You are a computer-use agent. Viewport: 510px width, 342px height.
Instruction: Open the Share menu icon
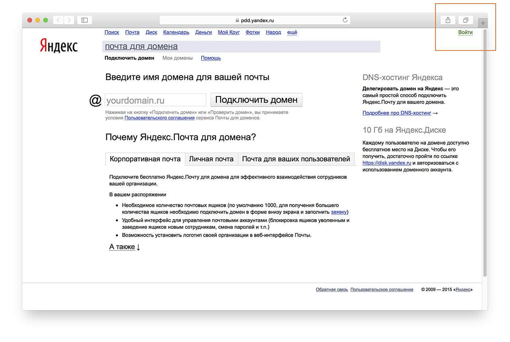coord(448,20)
